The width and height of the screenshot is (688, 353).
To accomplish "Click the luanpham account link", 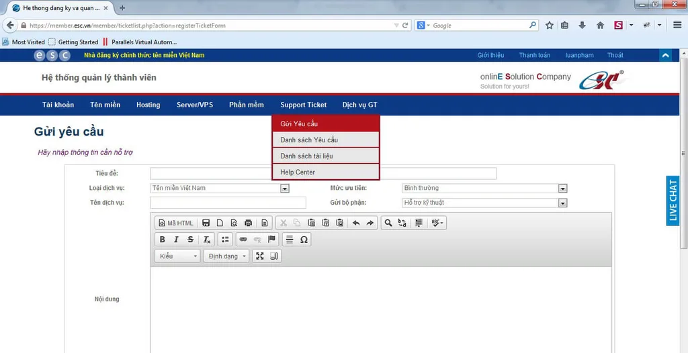I will [x=579, y=55].
